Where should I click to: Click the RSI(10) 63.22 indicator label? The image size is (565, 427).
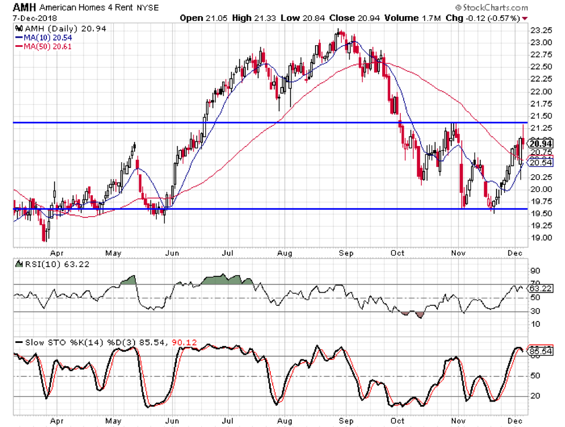point(56,264)
